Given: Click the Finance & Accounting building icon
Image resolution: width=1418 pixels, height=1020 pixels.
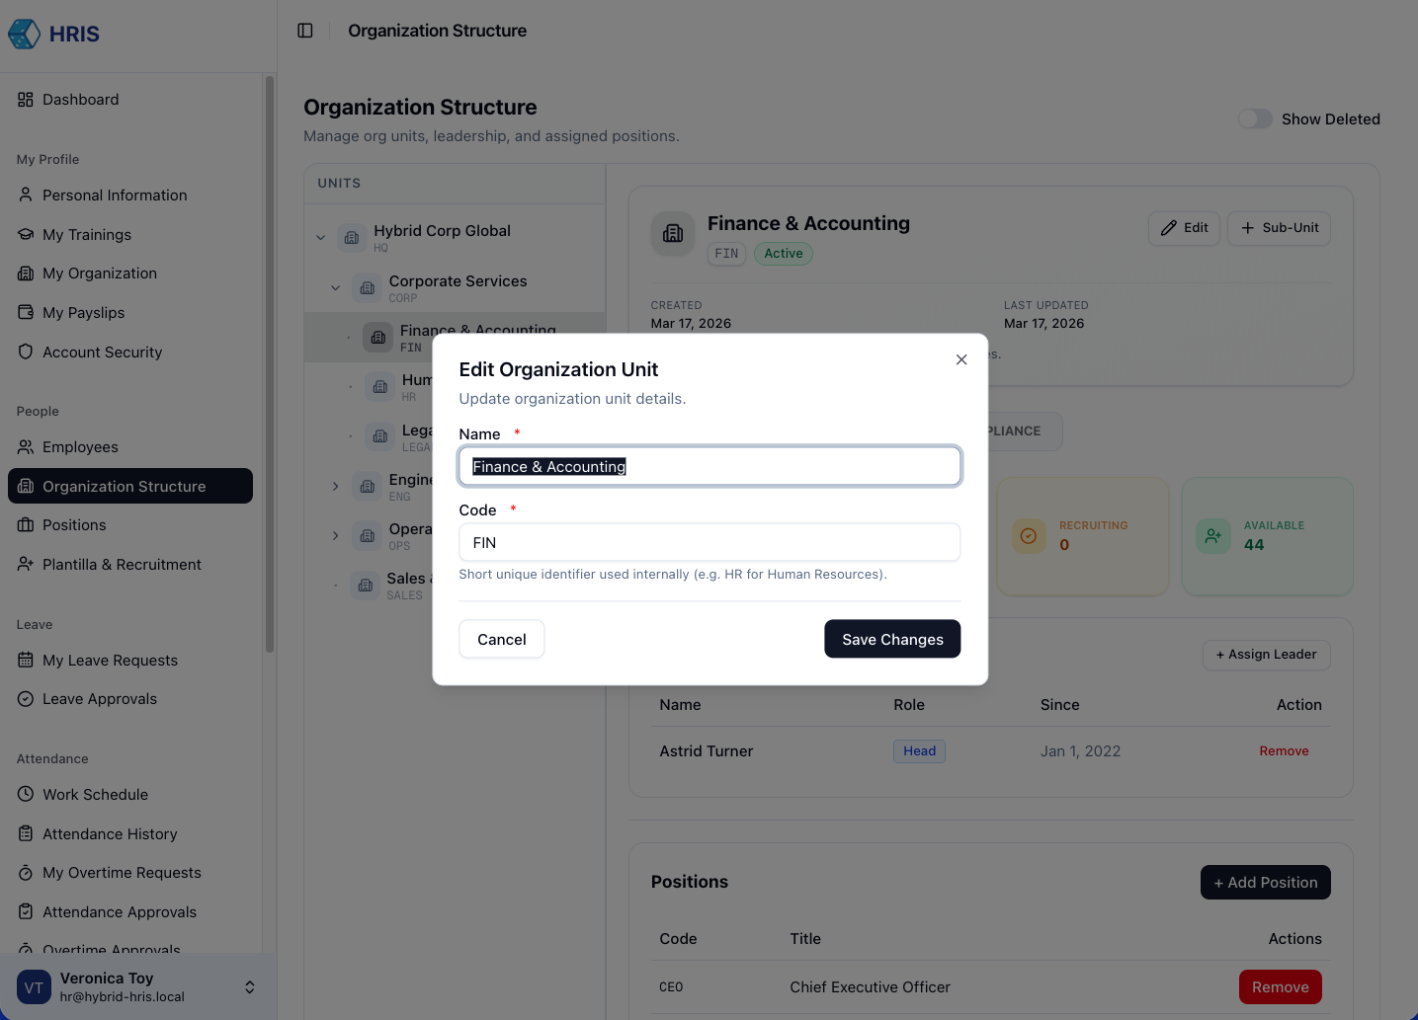Looking at the screenshot, I should (x=673, y=234).
